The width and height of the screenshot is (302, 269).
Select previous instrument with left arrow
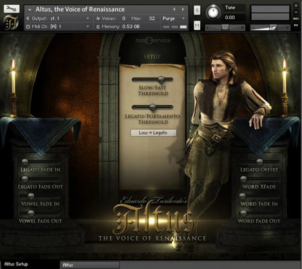[174, 9]
